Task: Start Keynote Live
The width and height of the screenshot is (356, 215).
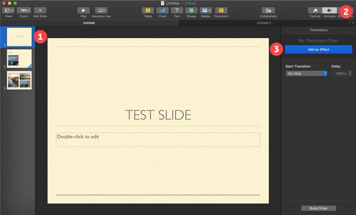Action: (x=101, y=11)
